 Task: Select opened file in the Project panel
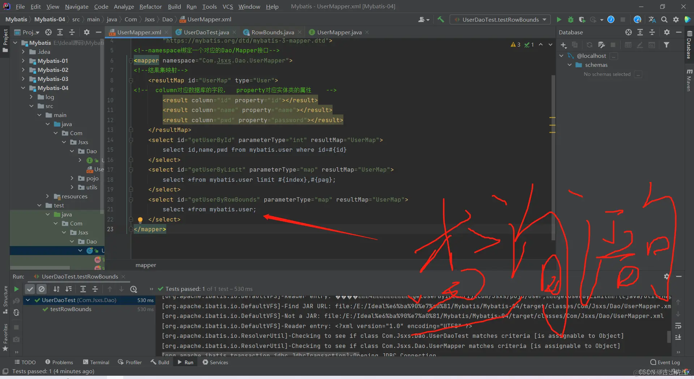[x=48, y=32]
